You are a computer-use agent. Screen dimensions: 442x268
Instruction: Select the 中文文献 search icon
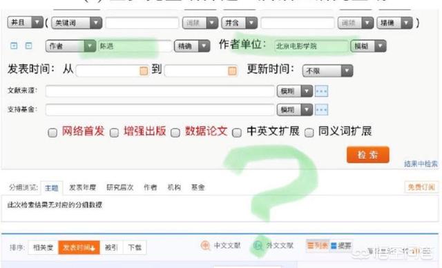pyautogui.click(x=205, y=246)
